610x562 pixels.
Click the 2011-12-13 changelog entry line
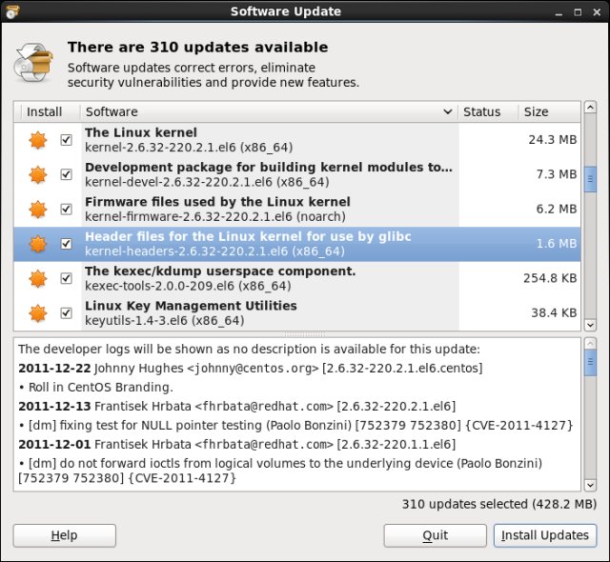(x=236, y=406)
